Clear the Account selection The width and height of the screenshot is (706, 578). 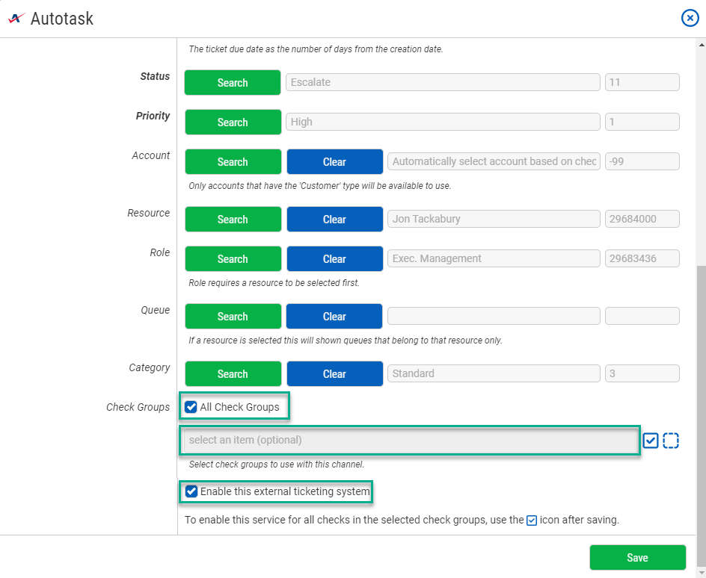tap(334, 162)
